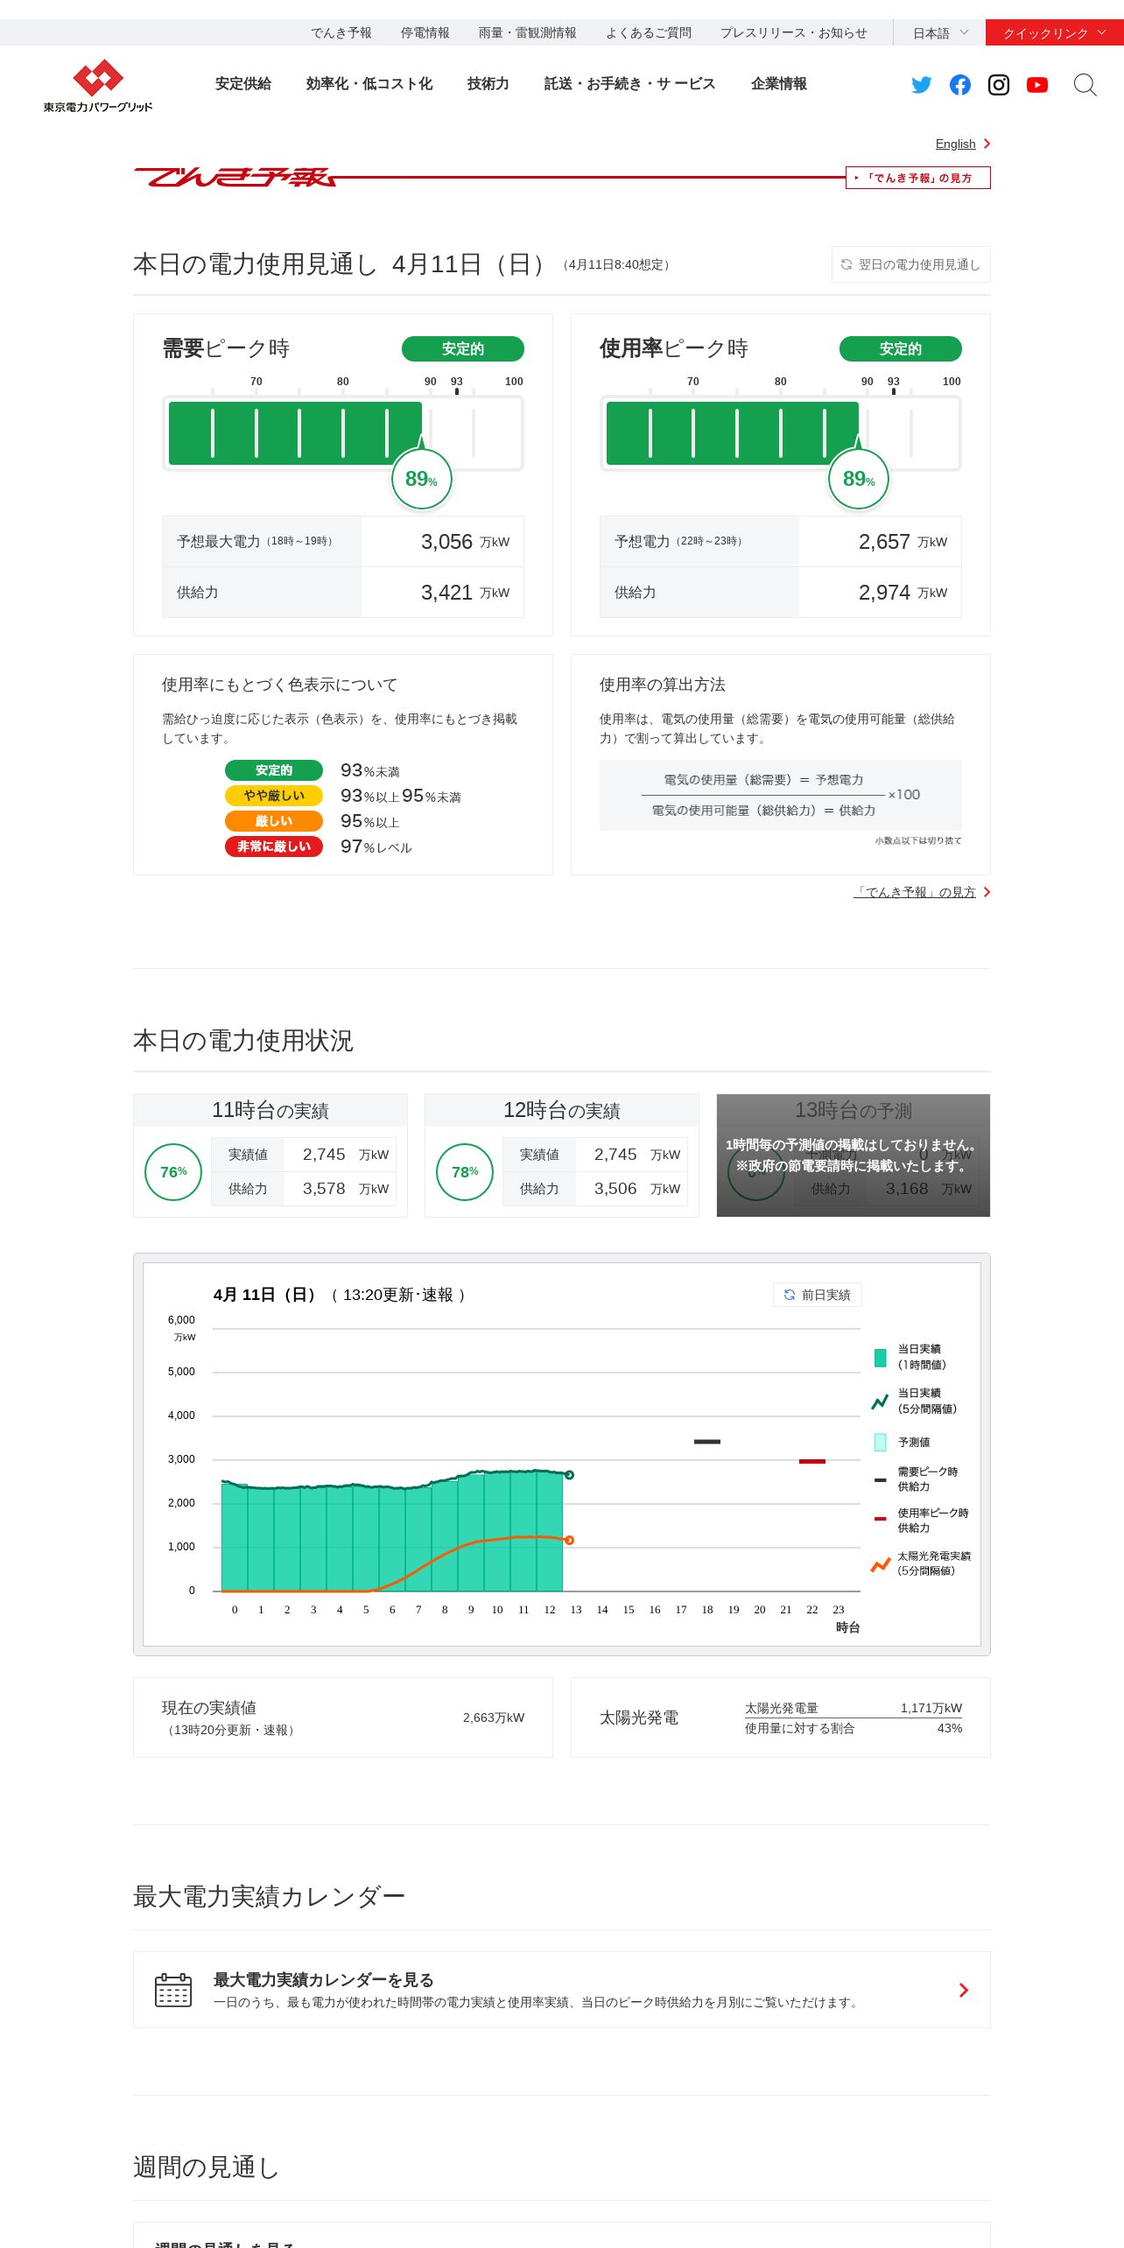This screenshot has width=1124, height=2248.
Task: Click the 3,421 万kW supply value
Action: click(465, 593)
